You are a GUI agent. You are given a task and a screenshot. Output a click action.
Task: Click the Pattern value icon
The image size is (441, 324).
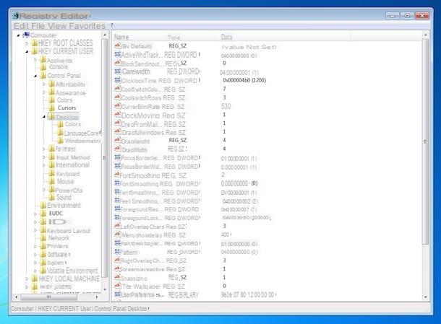(117, 252)
